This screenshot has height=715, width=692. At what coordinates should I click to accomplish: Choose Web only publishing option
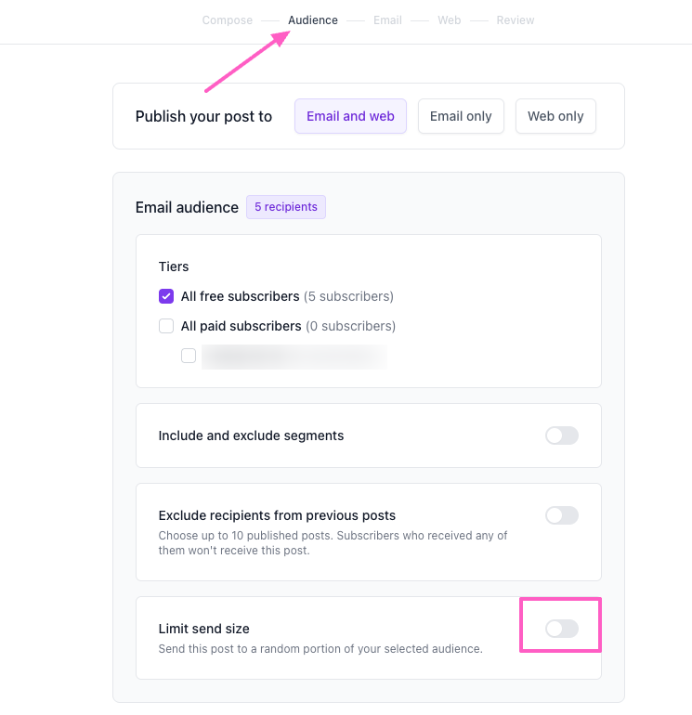pos(555,116)
